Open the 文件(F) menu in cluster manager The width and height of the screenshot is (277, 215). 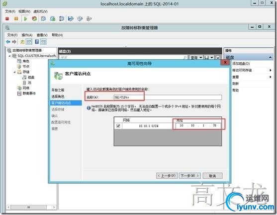coord(12,35)
